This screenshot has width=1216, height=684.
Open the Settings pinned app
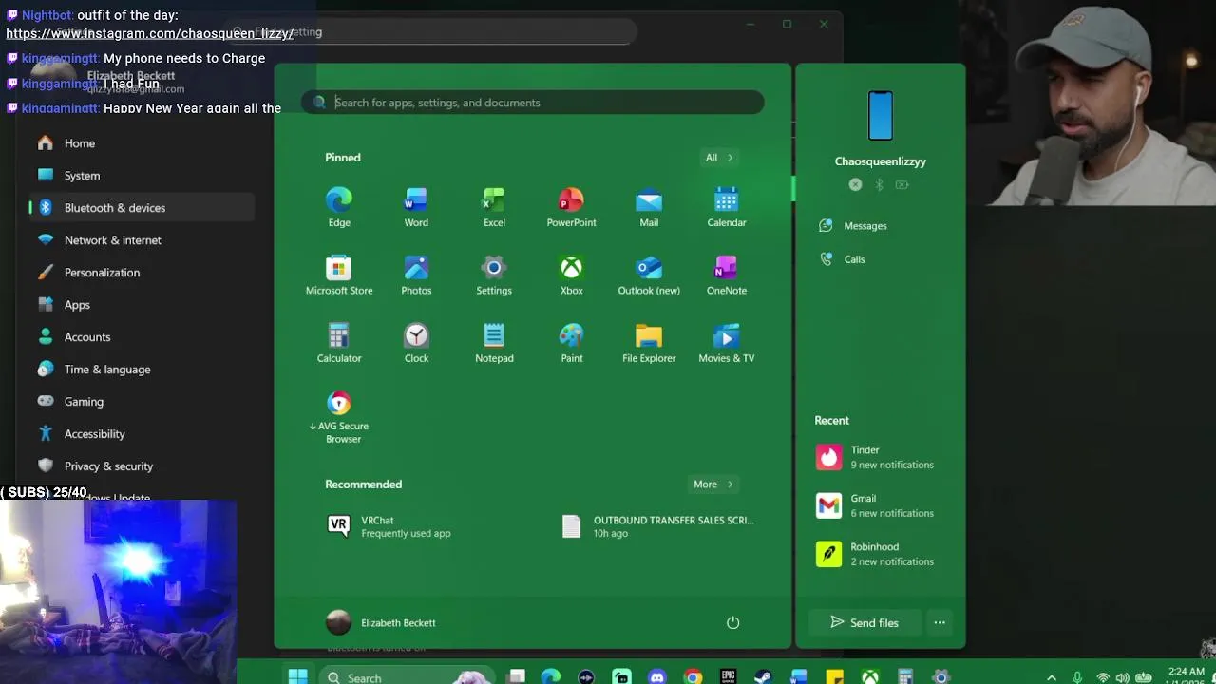tap(494, 275)
